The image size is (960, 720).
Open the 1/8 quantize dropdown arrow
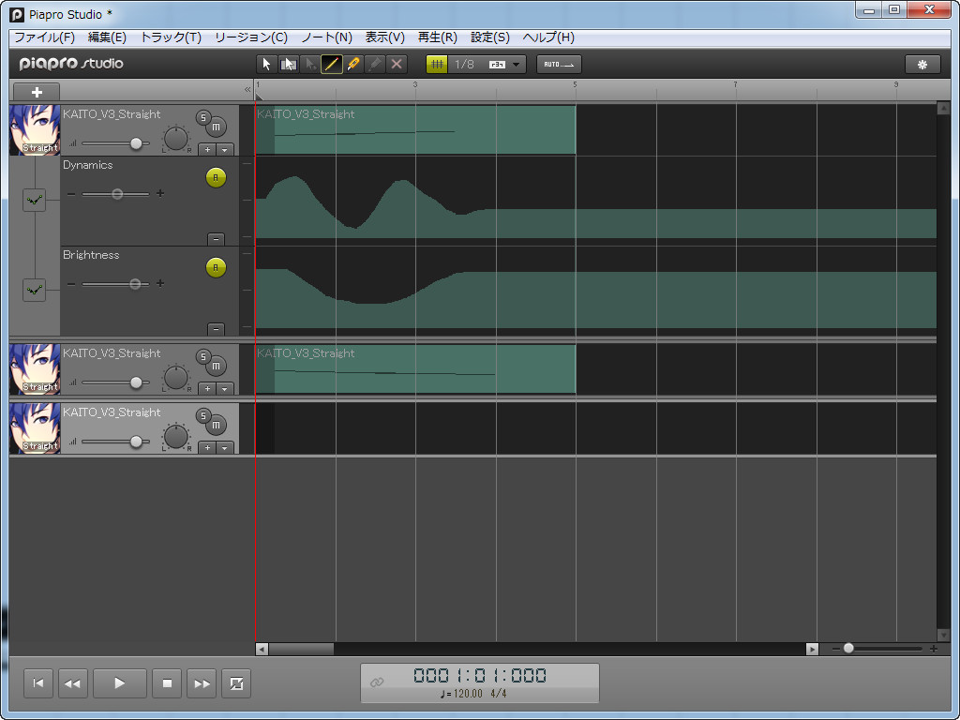(x=517, y=65)
